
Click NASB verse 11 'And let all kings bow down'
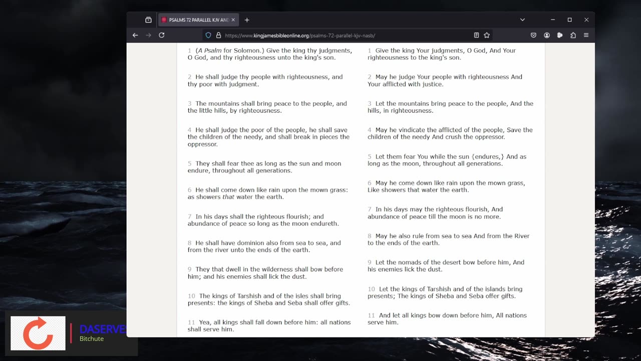coord(447,319)
